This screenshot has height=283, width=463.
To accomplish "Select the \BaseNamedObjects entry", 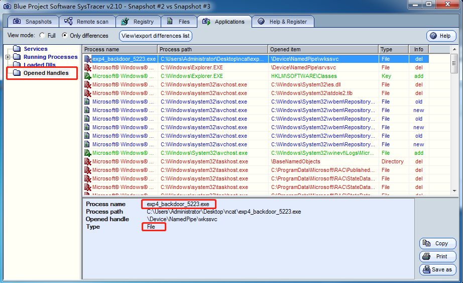I will [x=296, y=161].
